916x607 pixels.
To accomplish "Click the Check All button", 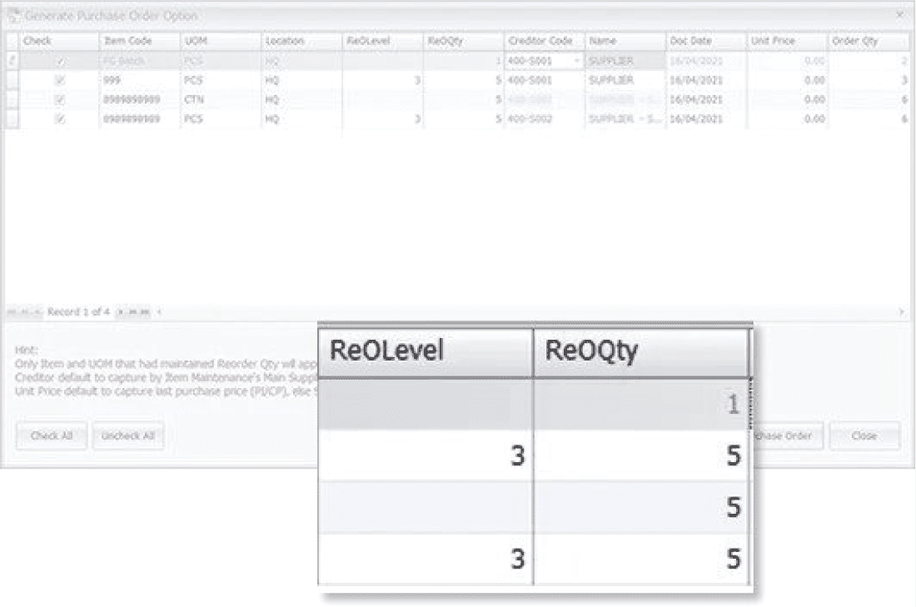I will coord(52,435).
